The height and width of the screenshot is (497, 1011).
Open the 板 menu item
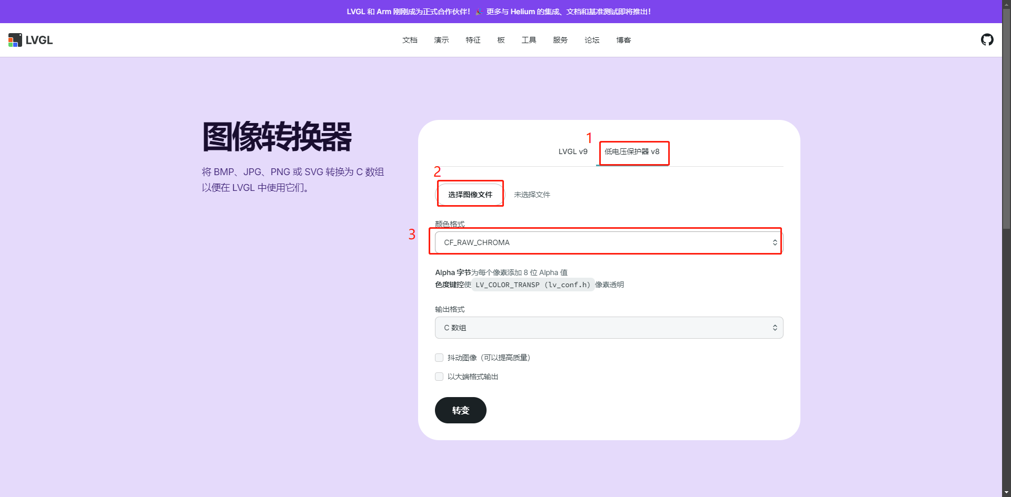[x=501, y=40]
